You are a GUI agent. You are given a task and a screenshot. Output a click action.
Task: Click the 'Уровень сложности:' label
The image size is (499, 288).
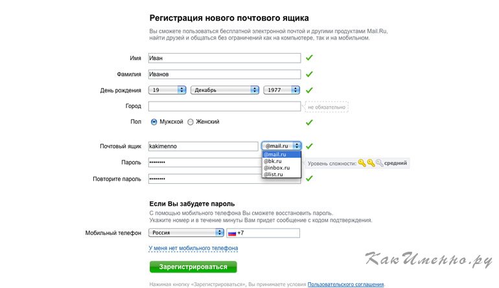[332, 163]
